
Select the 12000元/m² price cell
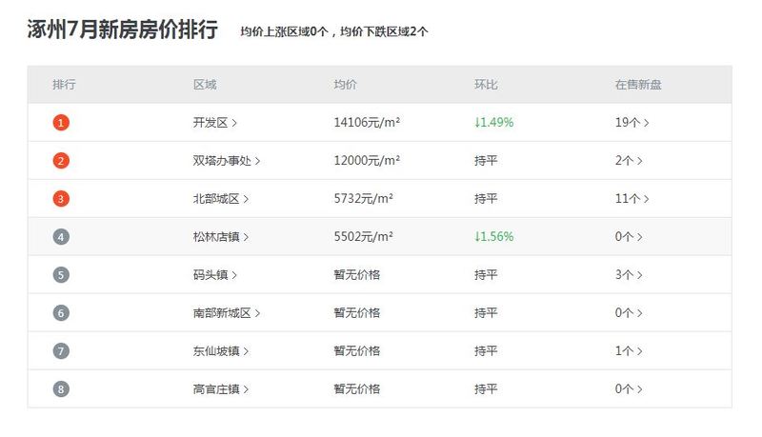tap(367, 160)
